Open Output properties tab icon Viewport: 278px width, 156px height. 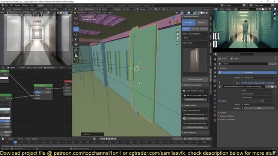[215, 68]
